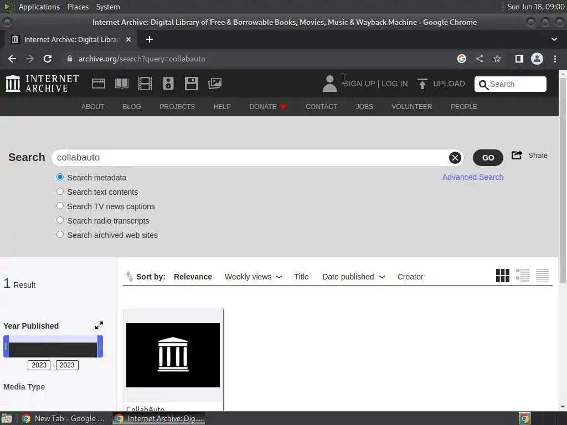Open the Internet Archive home logo
This screenshot has width=567, height=425.
(42, 84)
